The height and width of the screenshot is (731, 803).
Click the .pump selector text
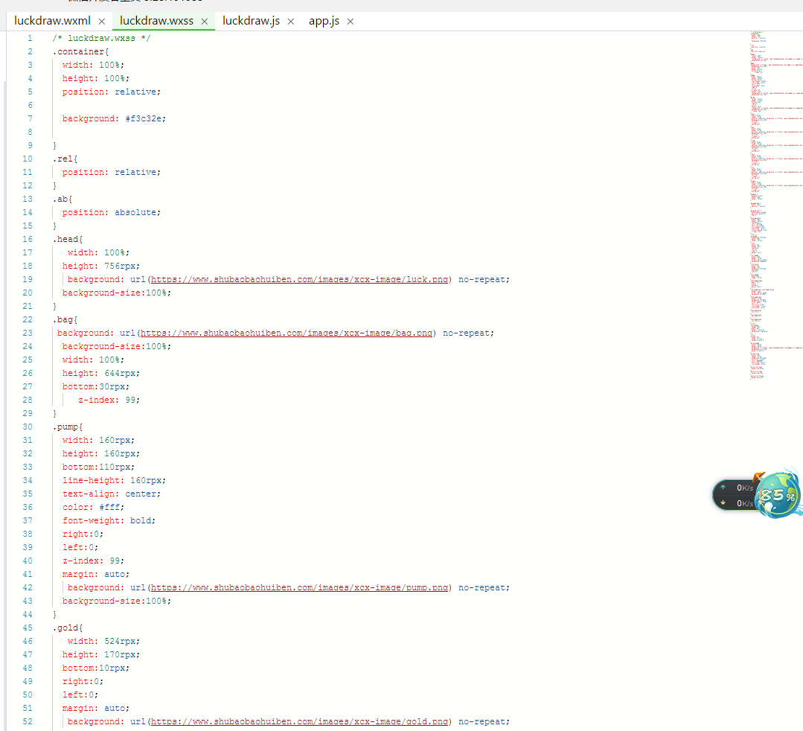67,427
